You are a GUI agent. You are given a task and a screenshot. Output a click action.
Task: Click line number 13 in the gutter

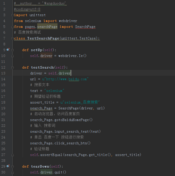[3, 73]
